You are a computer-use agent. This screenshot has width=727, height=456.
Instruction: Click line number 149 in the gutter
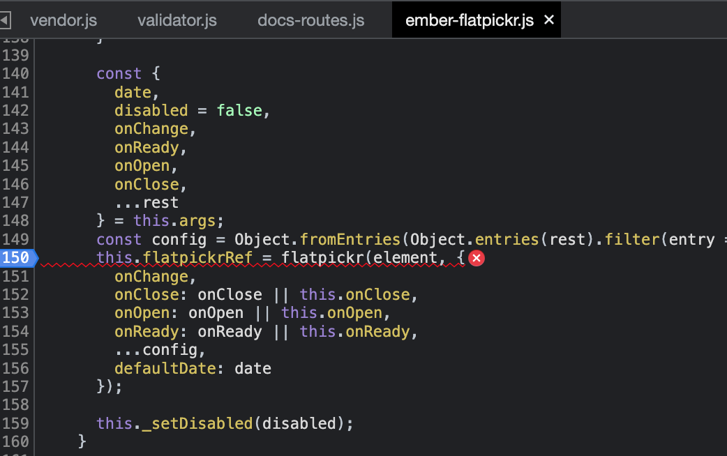click(x=15, y=239)
